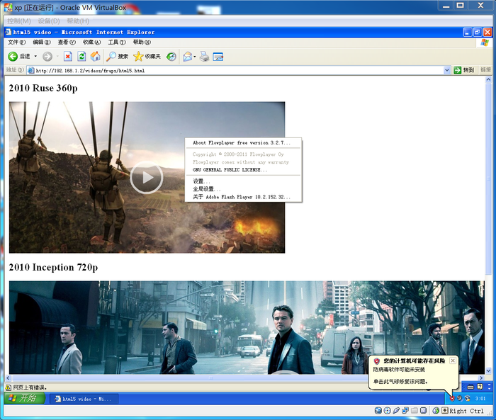Select GNU GENERAL PUBLIC LICENSE entry
The height and width of the screenshot is (420, 496).
[x=243, y=170]
